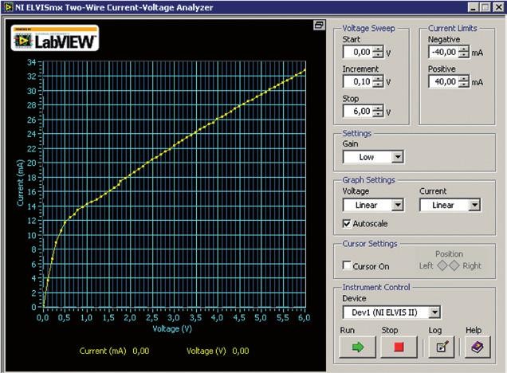The width and height of the screenshot is (507, 373).
Task: Click the Voltage (V) x-axis label
Action: 172,329
